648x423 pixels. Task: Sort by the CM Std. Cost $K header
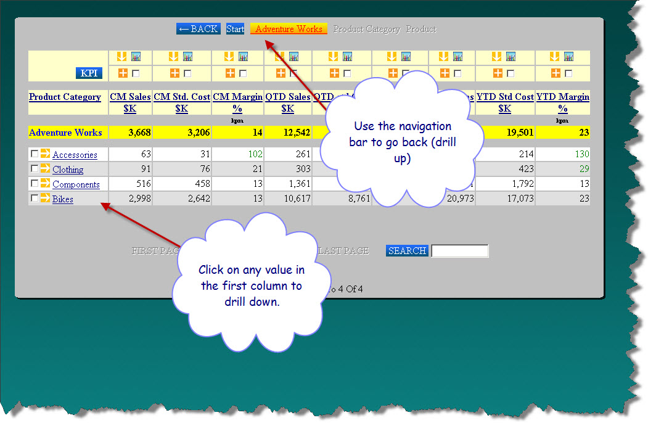[182, 102]
